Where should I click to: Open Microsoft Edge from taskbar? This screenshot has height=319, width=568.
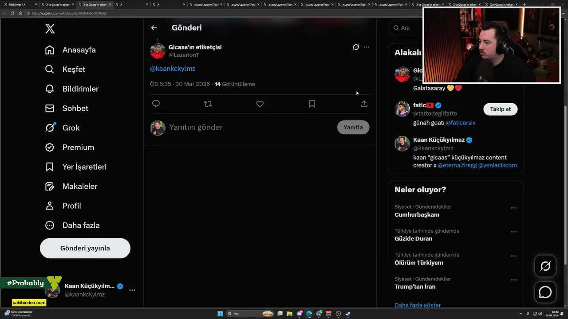(x=309, y=314)
